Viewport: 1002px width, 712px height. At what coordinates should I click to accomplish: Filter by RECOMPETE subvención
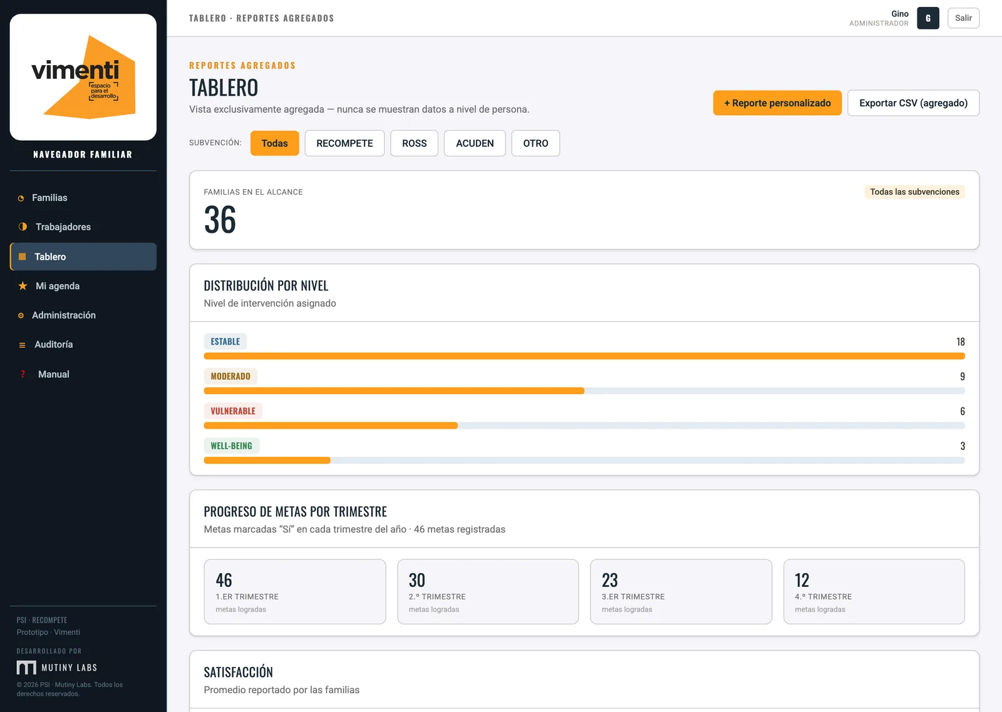(344, 143)
